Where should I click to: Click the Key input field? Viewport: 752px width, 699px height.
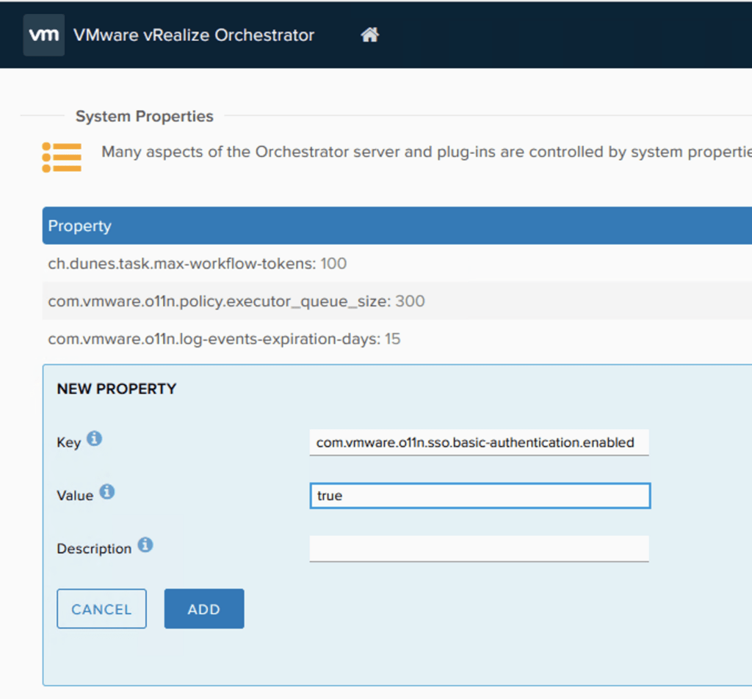(479, 442)
